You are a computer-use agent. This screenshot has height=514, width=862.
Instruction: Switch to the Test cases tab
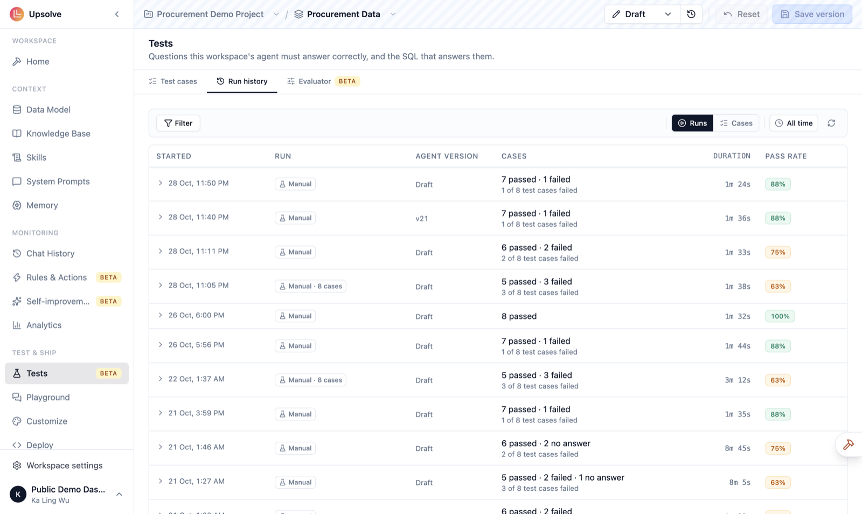(x=173, y=81)
